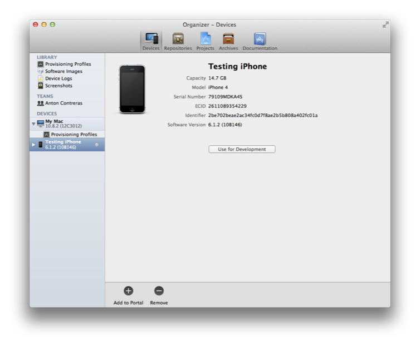
Task: Go to the Archives section
Action: click(x=228, y=41)
